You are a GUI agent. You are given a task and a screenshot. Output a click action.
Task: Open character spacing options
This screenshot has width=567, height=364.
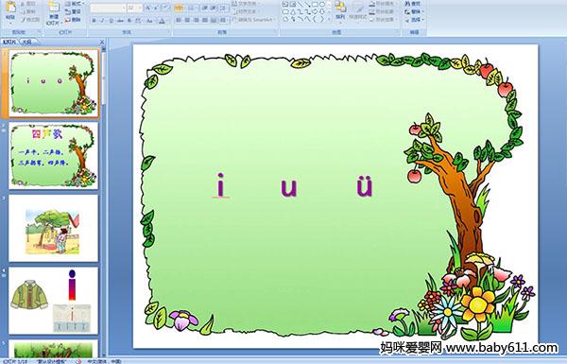pos(138,21)
